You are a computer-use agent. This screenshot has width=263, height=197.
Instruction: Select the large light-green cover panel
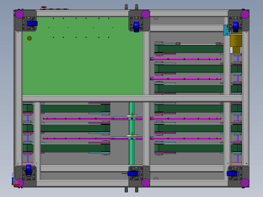coord(82,56)
